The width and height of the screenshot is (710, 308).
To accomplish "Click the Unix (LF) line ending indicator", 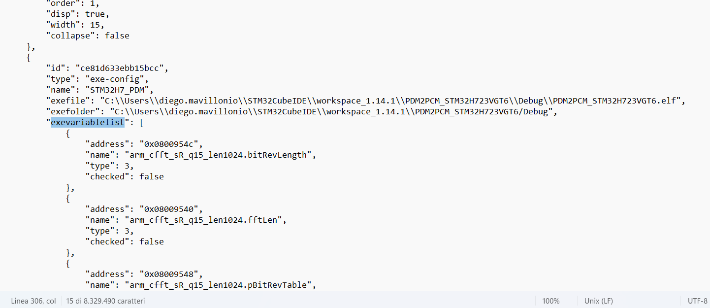I will pyautogui.click(x=598, y=301).
